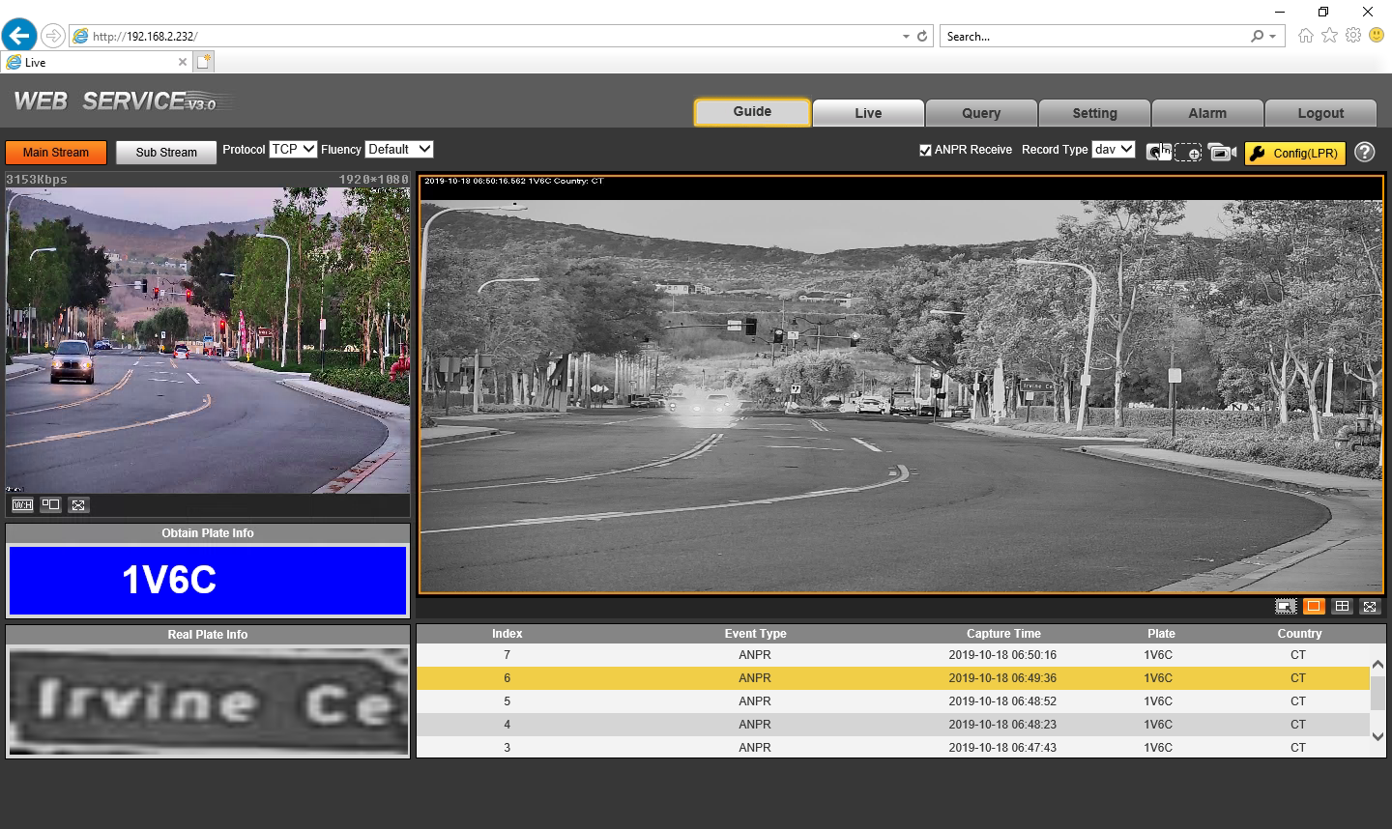The image size is (1392, 829).
Task: Click the Config(LPR) button
Action: pos(1294,153)
